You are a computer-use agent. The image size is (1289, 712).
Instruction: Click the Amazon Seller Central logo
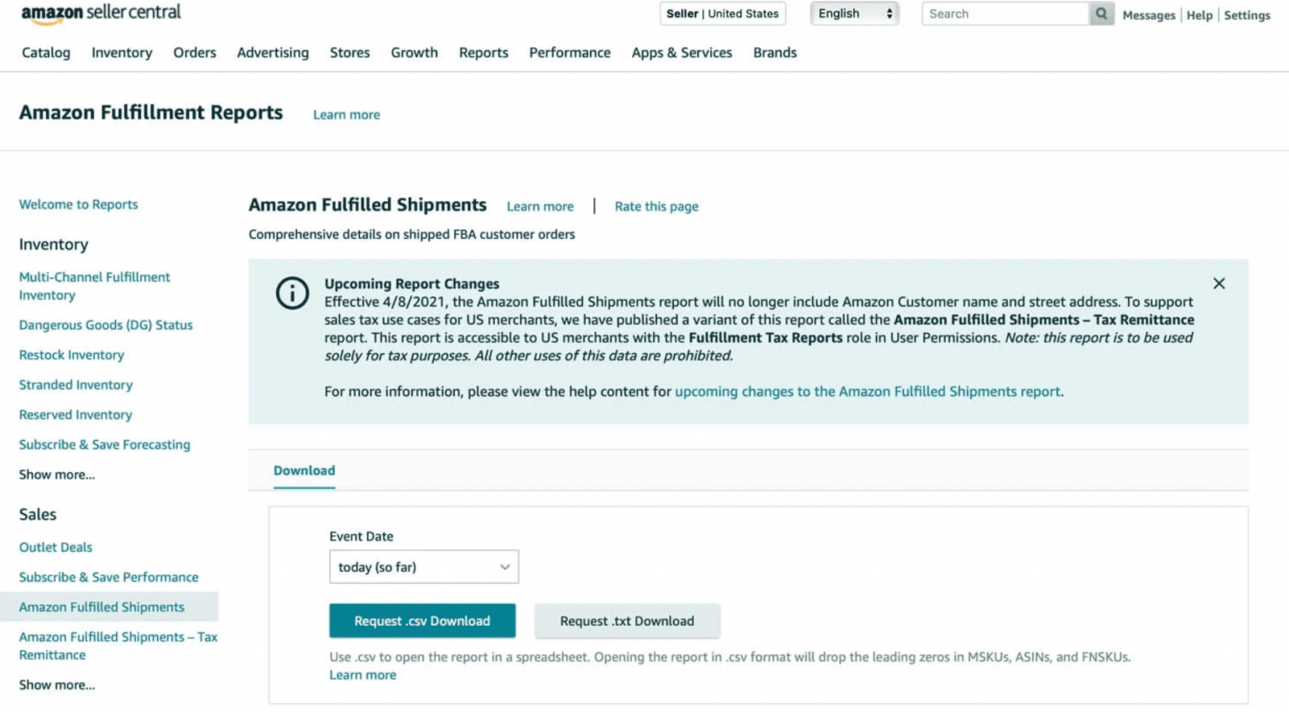(x=99, y=13)
